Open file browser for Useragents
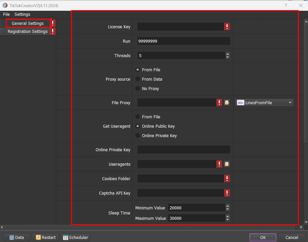 pos(227,164)
